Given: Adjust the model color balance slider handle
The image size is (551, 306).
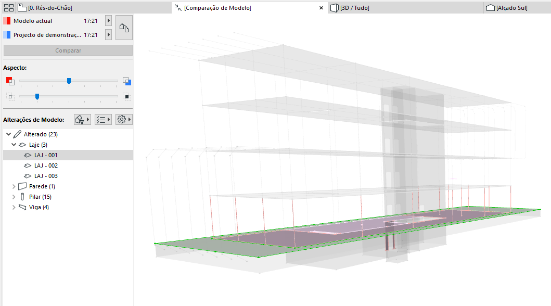Looking at the screenshot, I should coord(69,81).
